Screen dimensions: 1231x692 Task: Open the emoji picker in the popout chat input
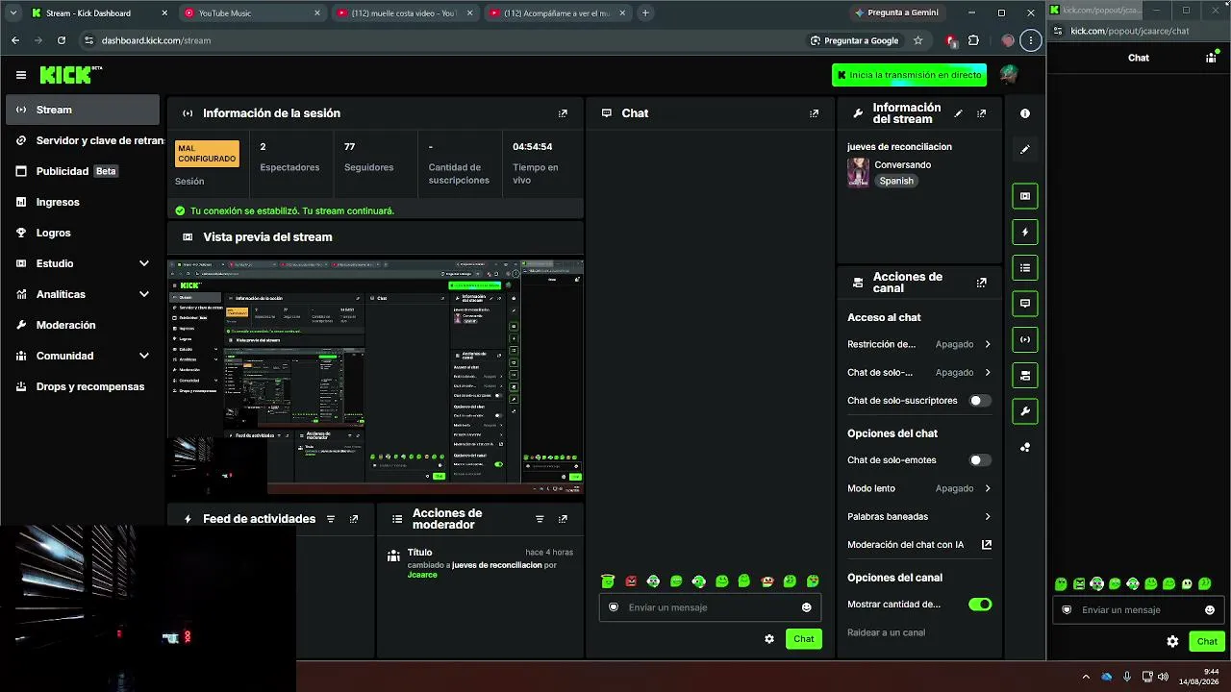coord(1209,610)
